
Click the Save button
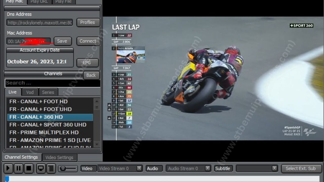62,41
